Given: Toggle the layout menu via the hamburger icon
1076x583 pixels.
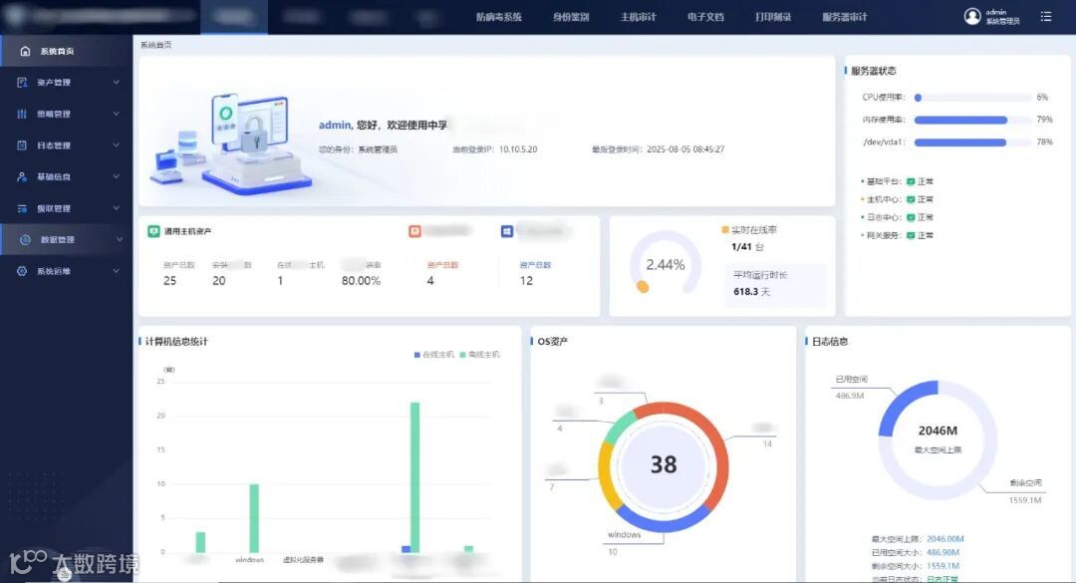Looking at the screenshot, I should [1044, 15].
